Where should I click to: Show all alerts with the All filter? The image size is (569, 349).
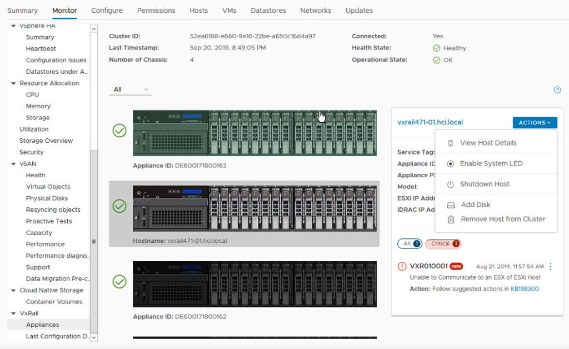[410, 244]
